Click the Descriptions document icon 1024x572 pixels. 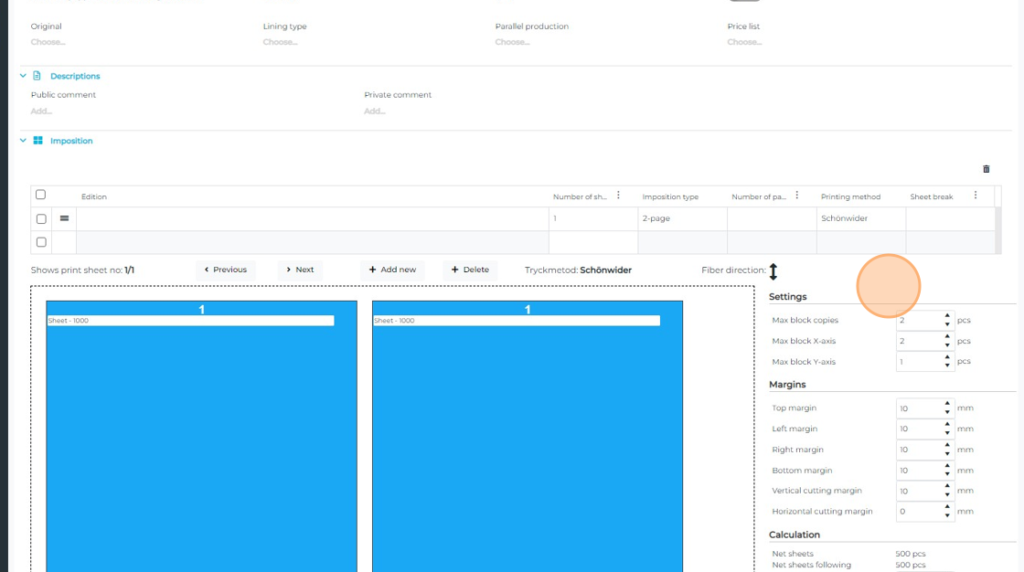coord(37,76)
